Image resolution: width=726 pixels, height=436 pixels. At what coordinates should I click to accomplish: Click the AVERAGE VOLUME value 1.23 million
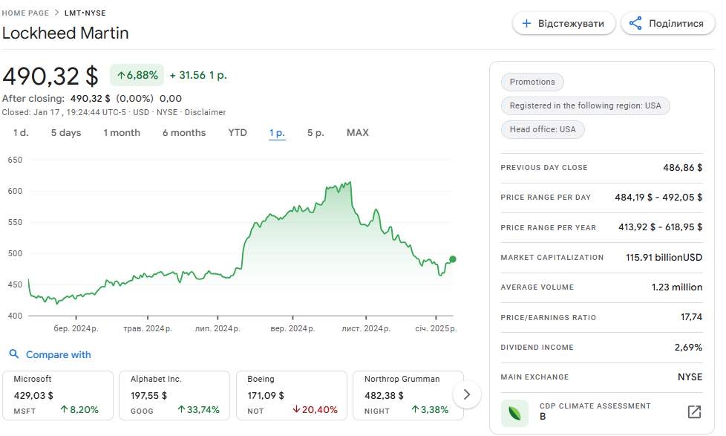click(x=677, y=287)
